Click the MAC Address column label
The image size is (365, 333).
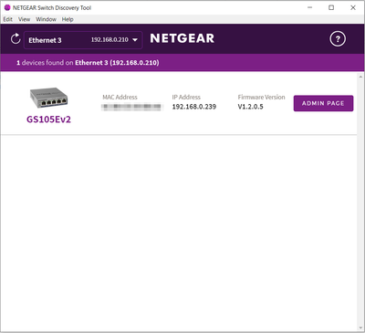tap(120, 98)
